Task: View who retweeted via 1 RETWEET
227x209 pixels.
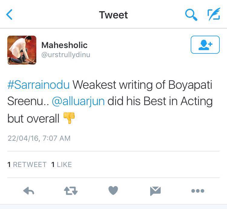Action: point(27,165)
